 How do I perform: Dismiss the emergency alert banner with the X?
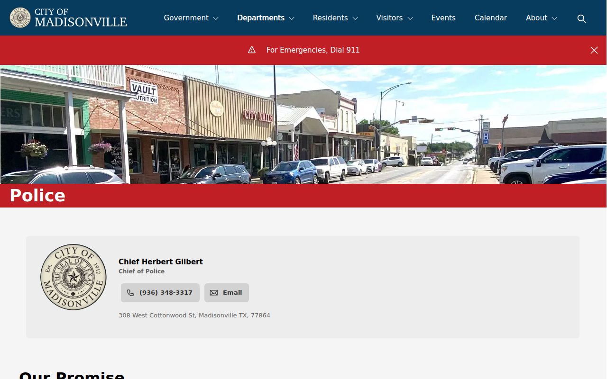click(x=594, y=50)
